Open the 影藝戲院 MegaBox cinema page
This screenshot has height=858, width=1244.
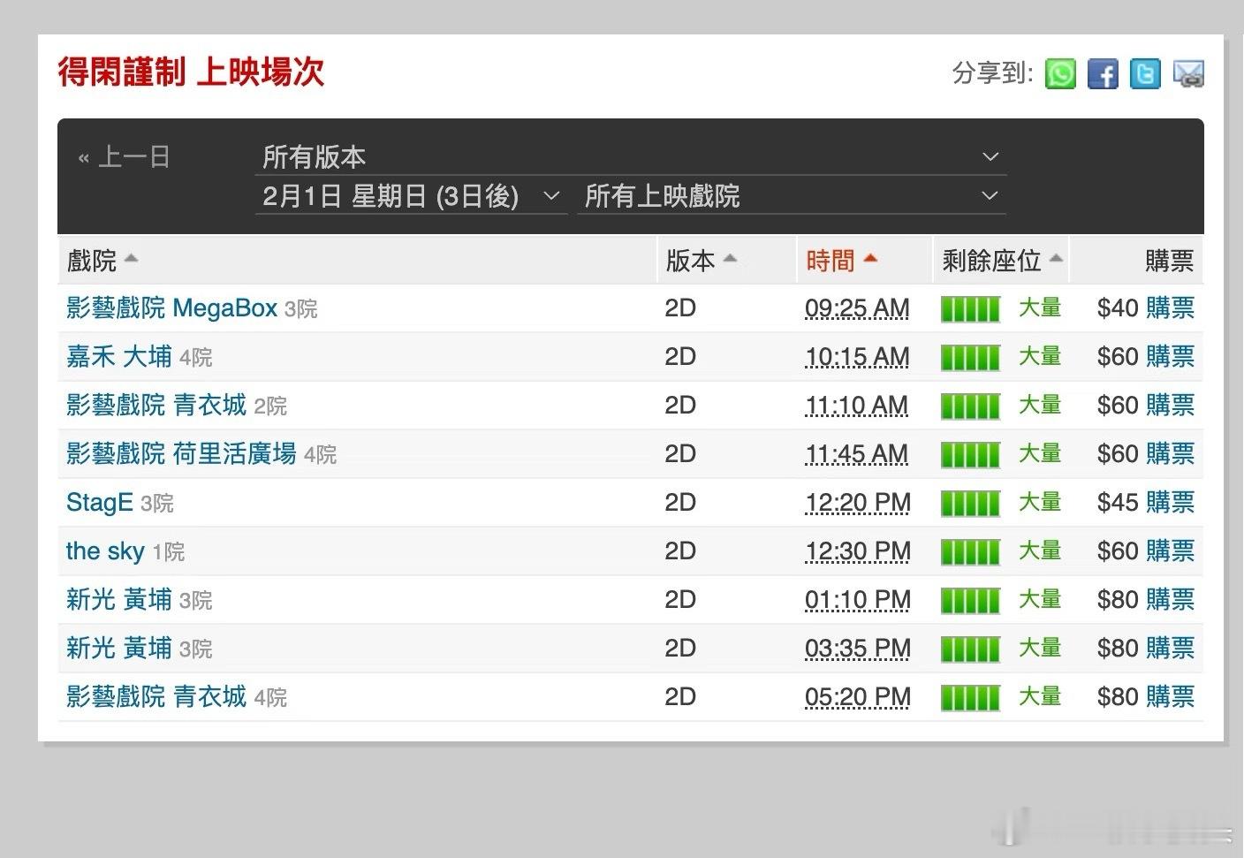[x=168, y=308]
